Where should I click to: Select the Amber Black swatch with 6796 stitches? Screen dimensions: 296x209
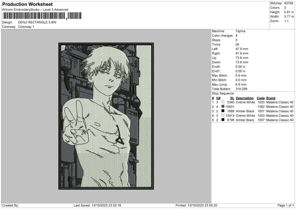coord(223,120)
